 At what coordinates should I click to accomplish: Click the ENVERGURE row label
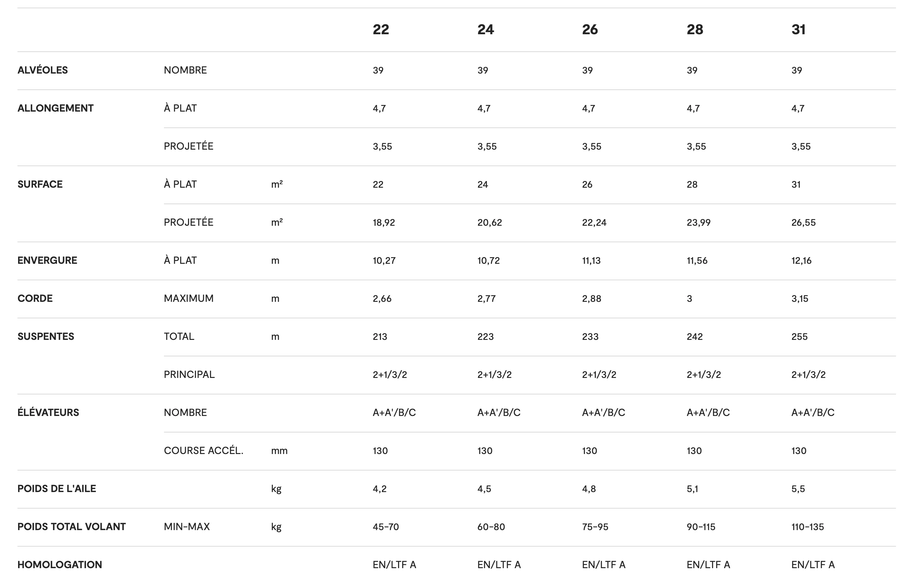click(47, 260)
